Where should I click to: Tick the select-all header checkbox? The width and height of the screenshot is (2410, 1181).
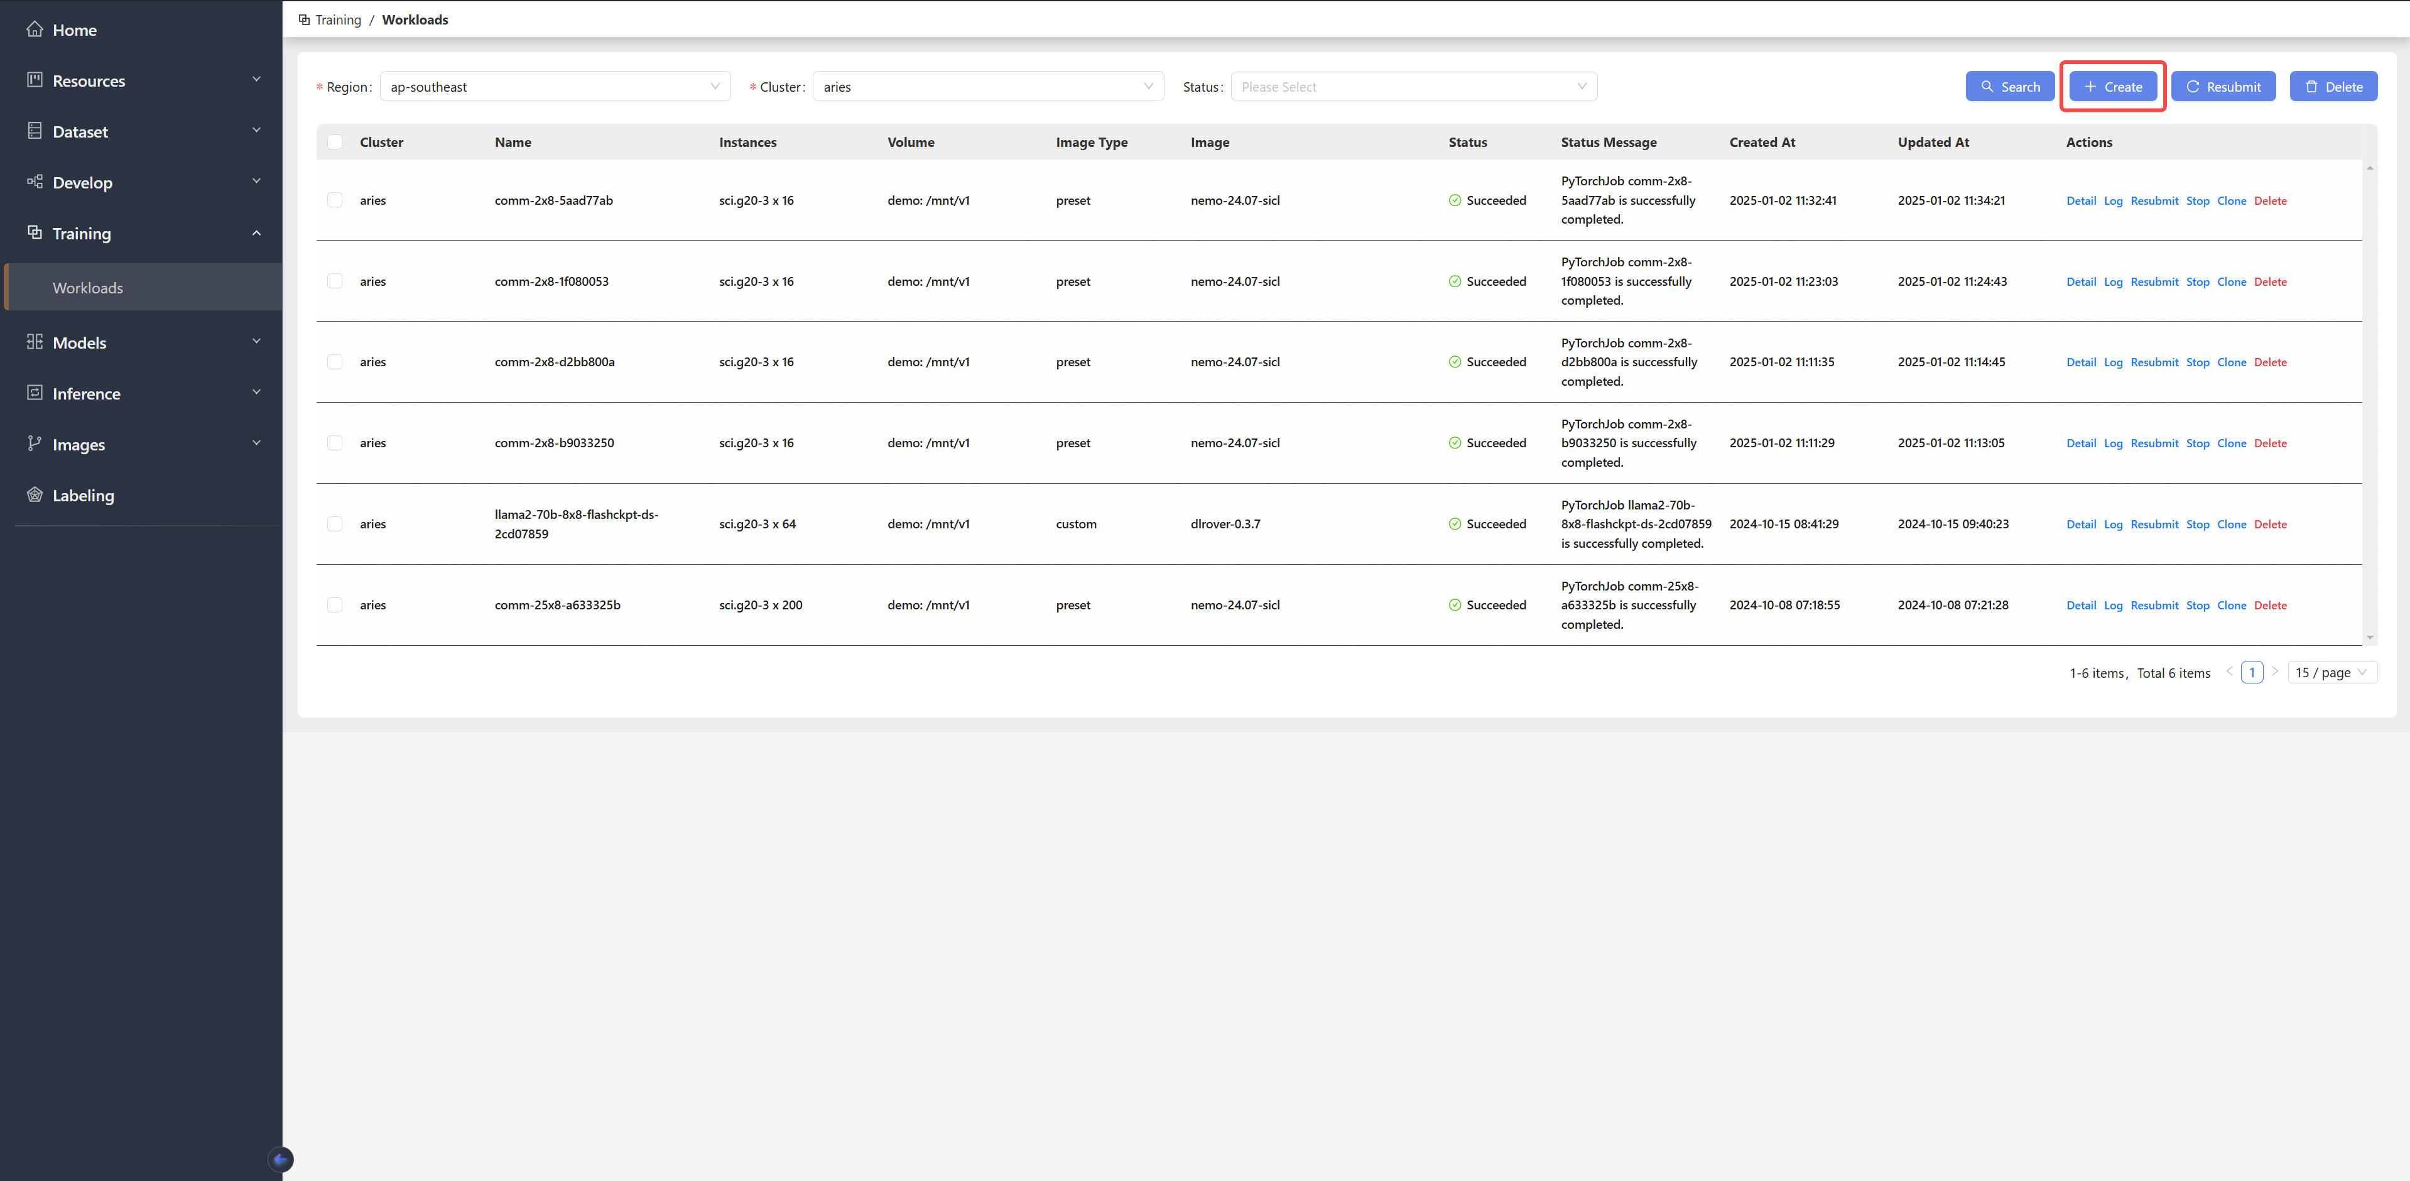(335, 142)
